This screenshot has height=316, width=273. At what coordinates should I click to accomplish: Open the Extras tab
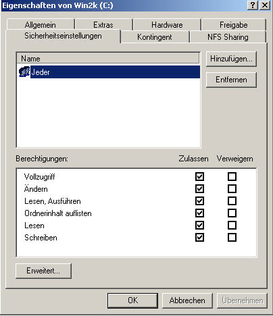click(103, 25)
